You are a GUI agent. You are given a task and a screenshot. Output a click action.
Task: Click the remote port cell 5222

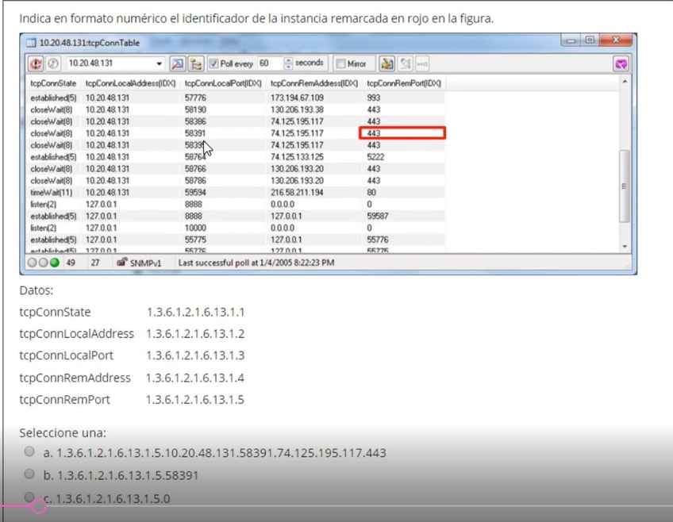[375, 157]
